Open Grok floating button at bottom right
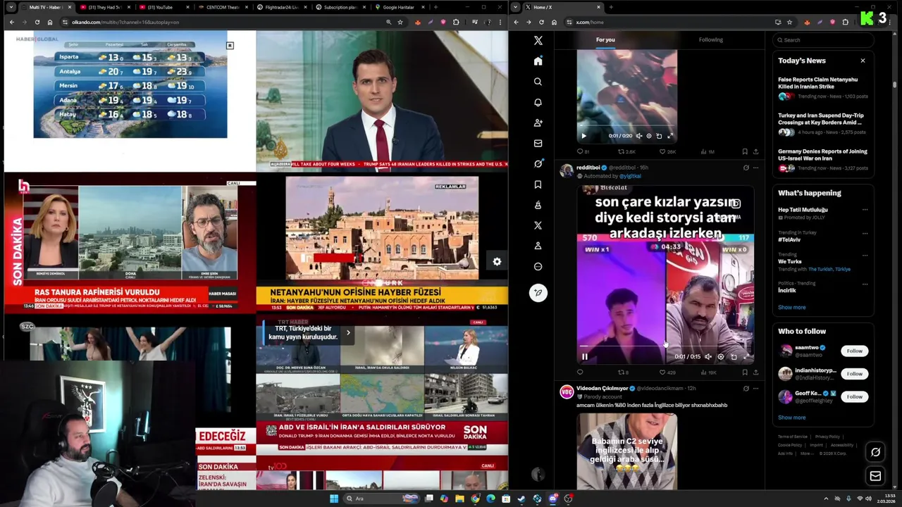 click(875, 452)
